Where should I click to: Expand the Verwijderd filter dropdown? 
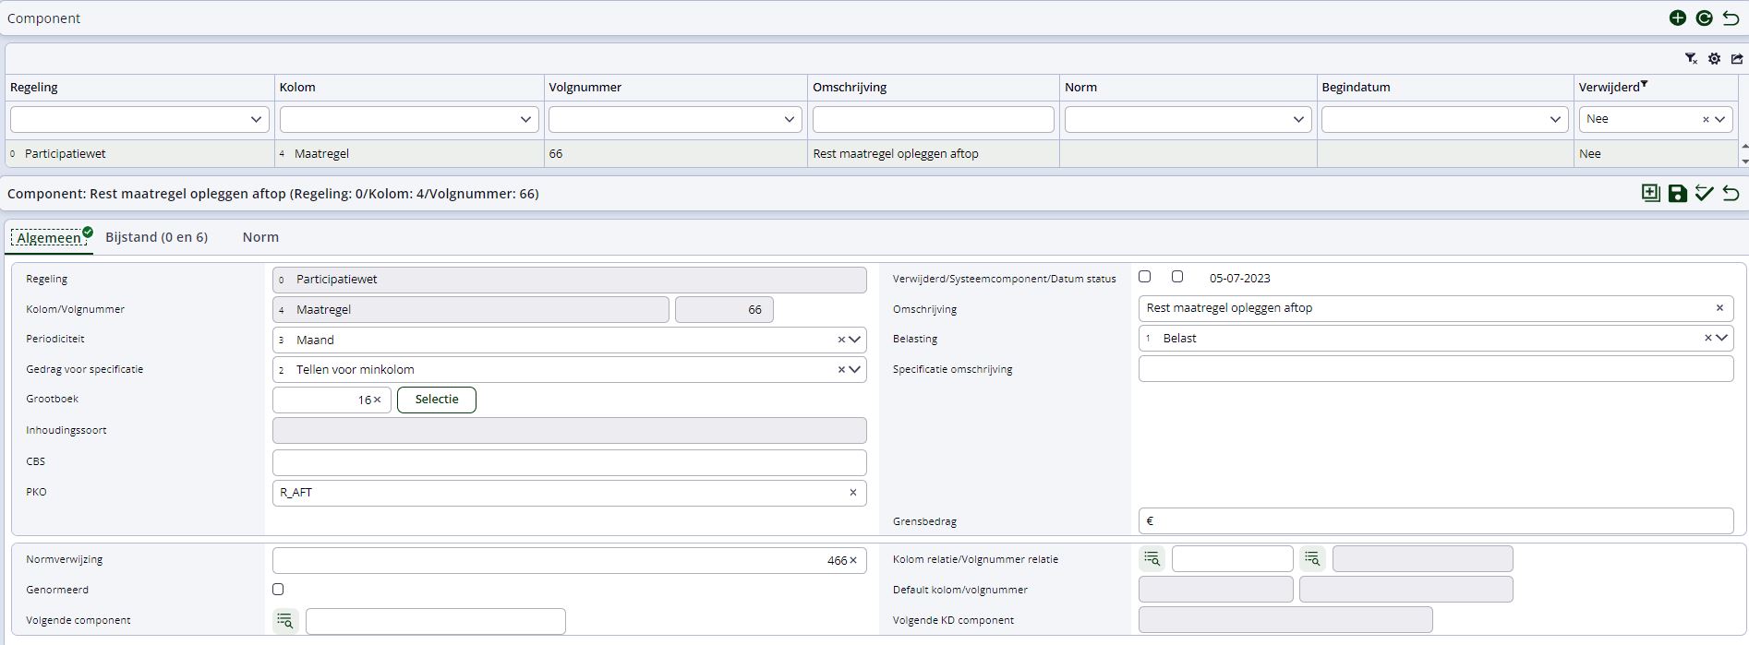click(1720, 119)
